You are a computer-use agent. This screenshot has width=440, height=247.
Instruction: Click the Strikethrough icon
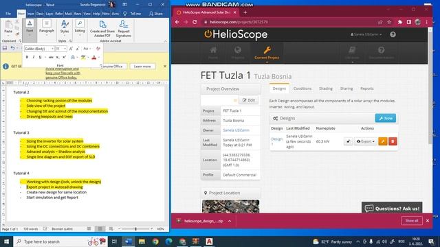[x=51, y=57]
